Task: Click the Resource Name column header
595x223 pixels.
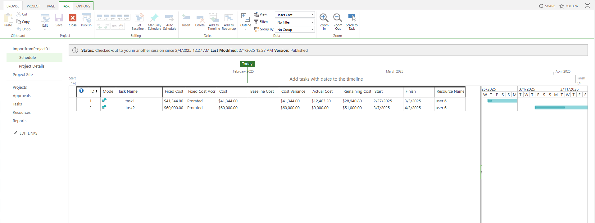Action: click(x=450, y=91)
